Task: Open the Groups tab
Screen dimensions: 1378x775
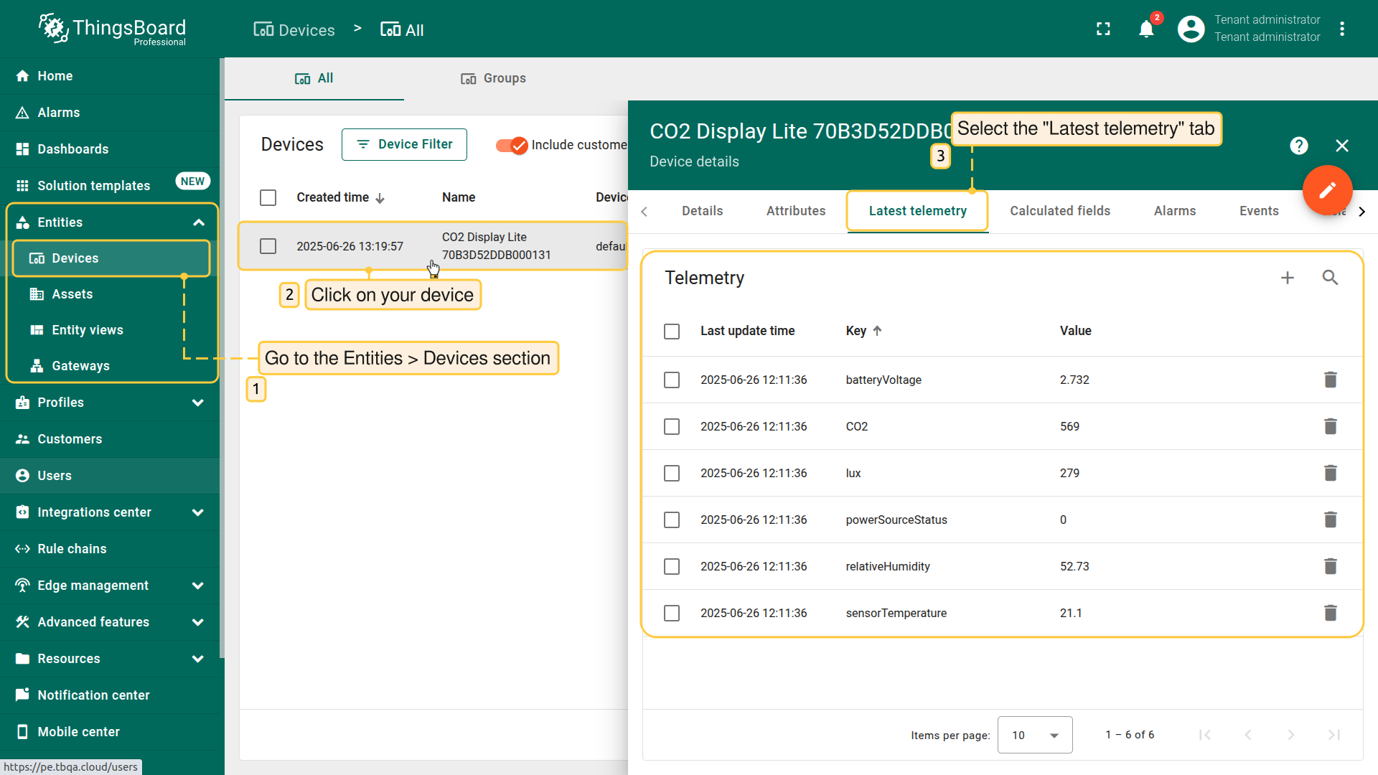Action: pyautogui.click(x=493, y=78)
